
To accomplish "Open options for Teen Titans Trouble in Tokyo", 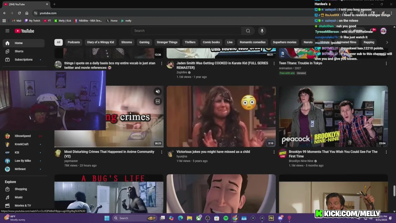I will (x=386, y=63).
